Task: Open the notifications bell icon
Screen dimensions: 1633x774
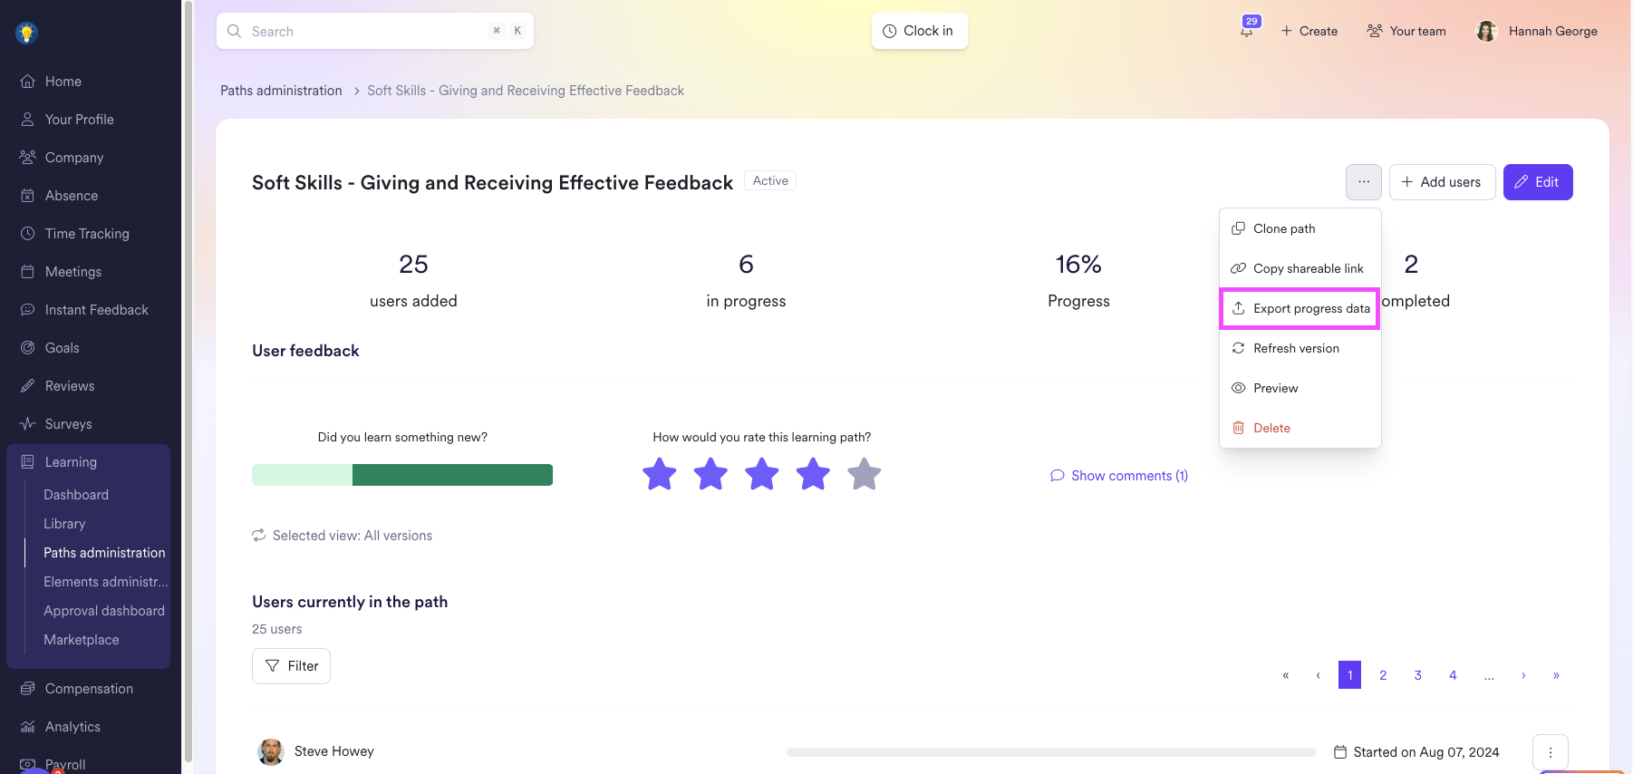Action: click(1247, 31)
